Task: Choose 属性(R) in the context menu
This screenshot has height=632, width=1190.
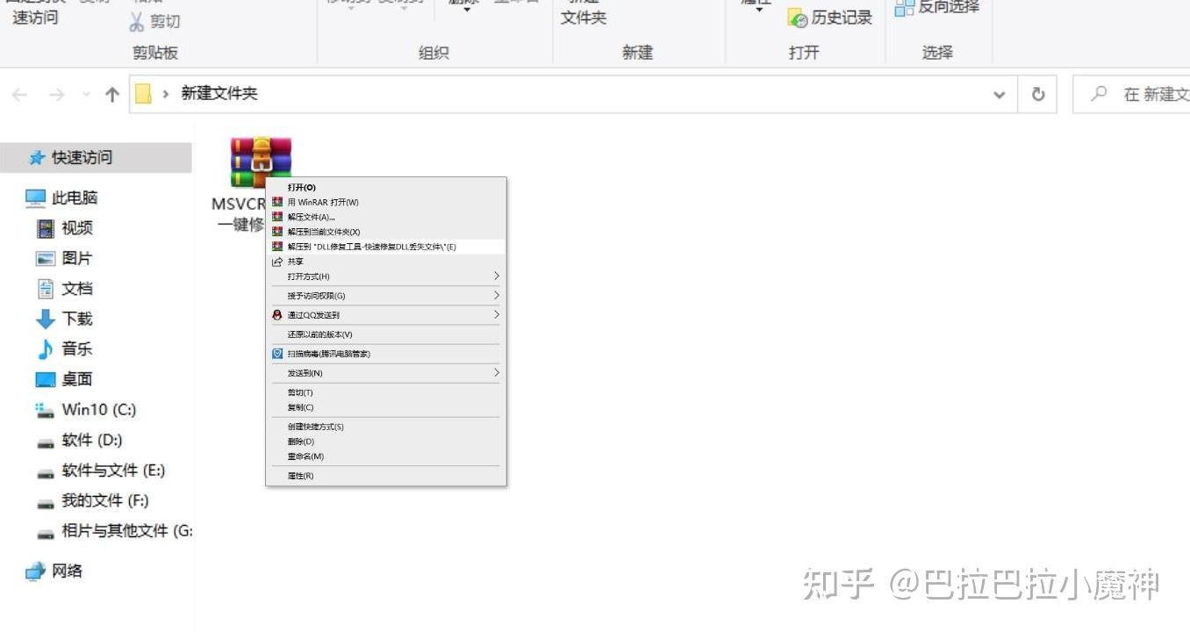Action: coord(386,476)
